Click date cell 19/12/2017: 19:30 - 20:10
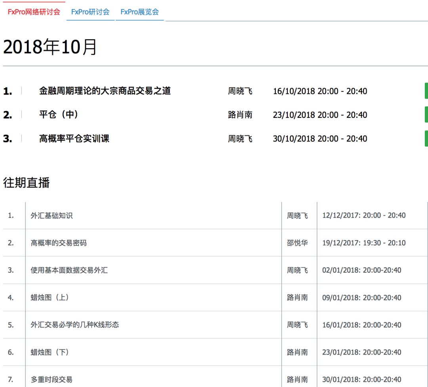 click(x=364, y=243)
